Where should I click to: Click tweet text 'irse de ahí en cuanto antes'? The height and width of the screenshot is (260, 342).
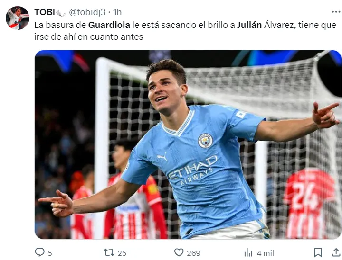pos(89,37)
